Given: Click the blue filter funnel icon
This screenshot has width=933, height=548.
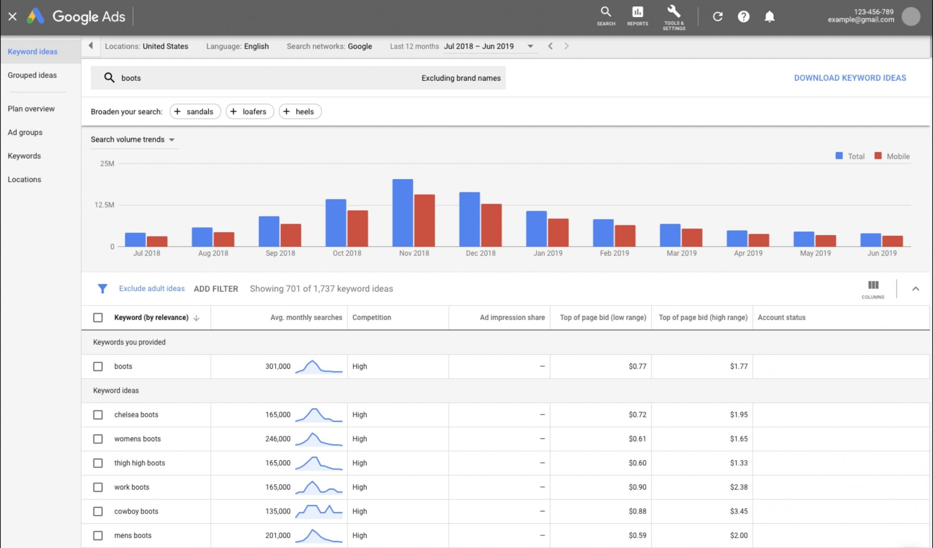Looking at the screenshot, I should [x=102, y=289].
